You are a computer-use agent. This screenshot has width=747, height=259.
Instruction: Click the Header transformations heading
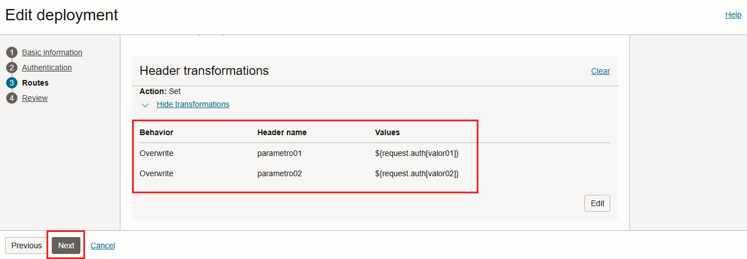(204, 70)
